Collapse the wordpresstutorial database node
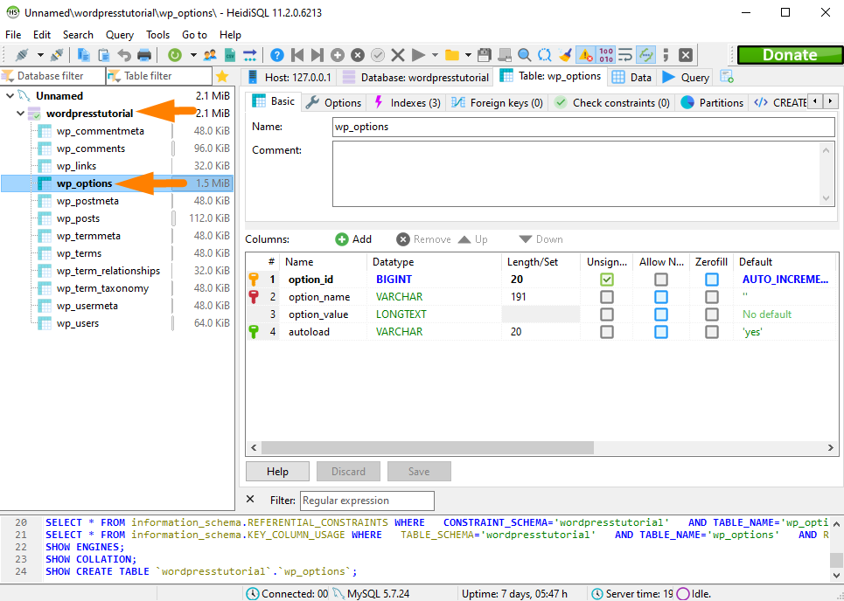The width and height of the screenshot is (844, 601). pos(20,114)
